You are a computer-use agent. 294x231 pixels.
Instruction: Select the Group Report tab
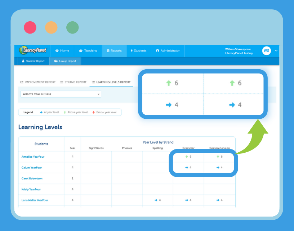65,61
